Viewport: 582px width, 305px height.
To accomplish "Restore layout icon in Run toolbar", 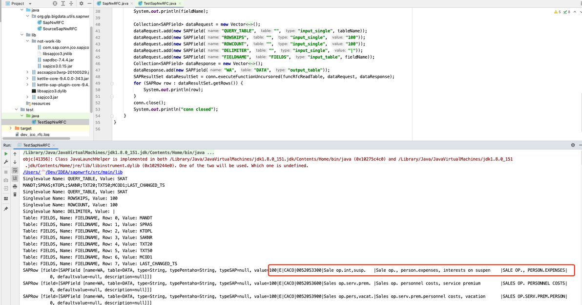I will pos(6,199).
